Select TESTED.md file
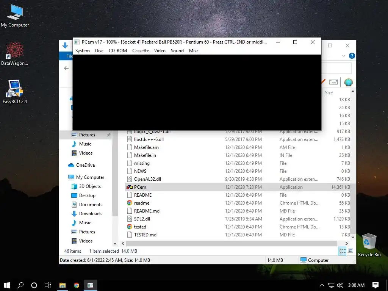Screen dimensions: 388x291 [145, 235]
